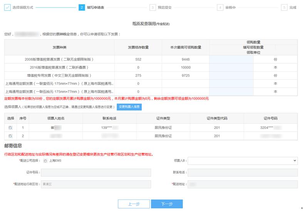The height and width of the screenshot is (211, 303).
Task: Click the checkmark icon for 选择领取方式 step
Action: coord(7,7)
